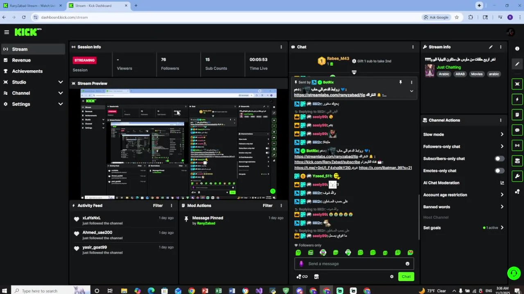
Task: Click the Movies tag in Stream info
Action: (x=477, y=74)
